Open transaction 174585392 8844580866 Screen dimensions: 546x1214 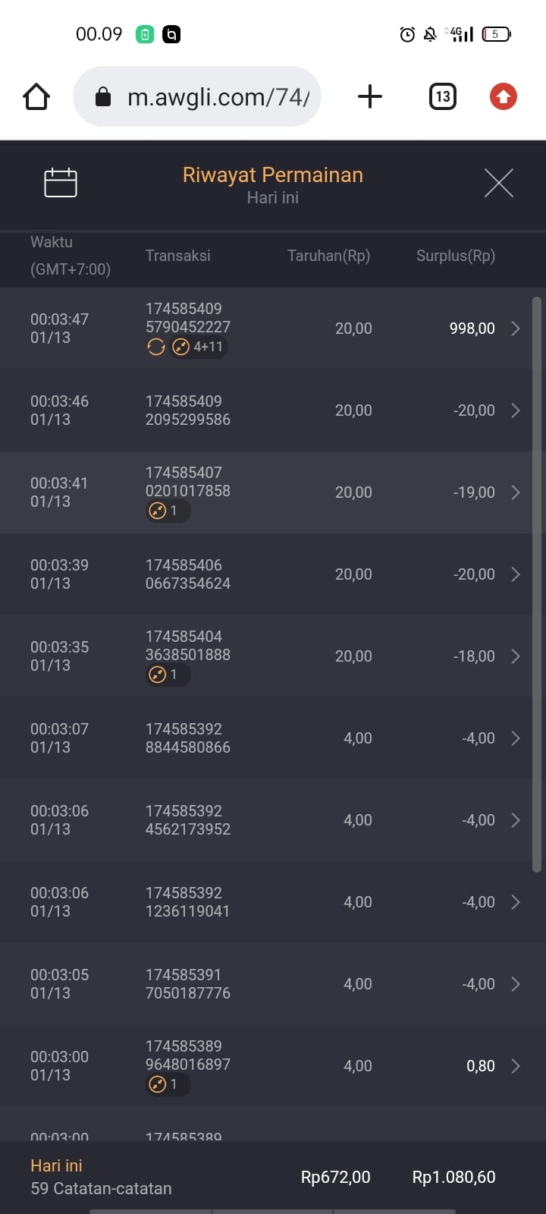[x=187, y=738]
